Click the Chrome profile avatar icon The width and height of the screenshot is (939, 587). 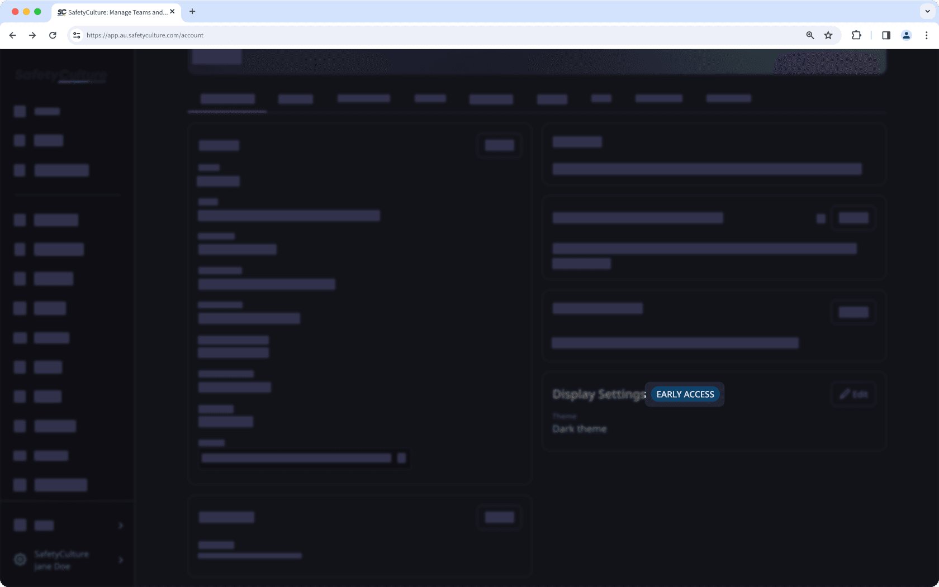906,35
